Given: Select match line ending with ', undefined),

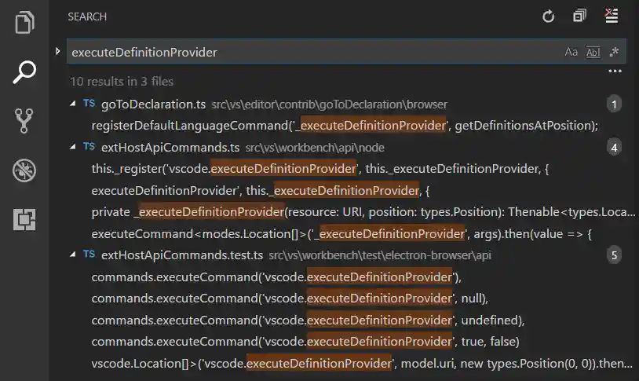Looking at the screenshot, I should [x=308, y=321].
